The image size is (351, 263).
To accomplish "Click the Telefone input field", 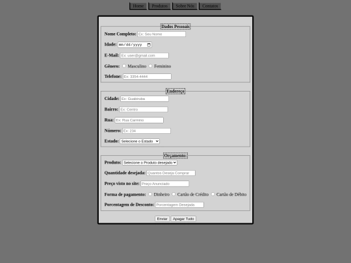I will (x=147, y=77).
